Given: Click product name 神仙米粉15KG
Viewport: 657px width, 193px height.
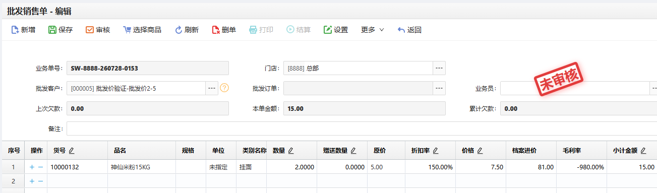Looking at the screenshot, I should (142, 167).
